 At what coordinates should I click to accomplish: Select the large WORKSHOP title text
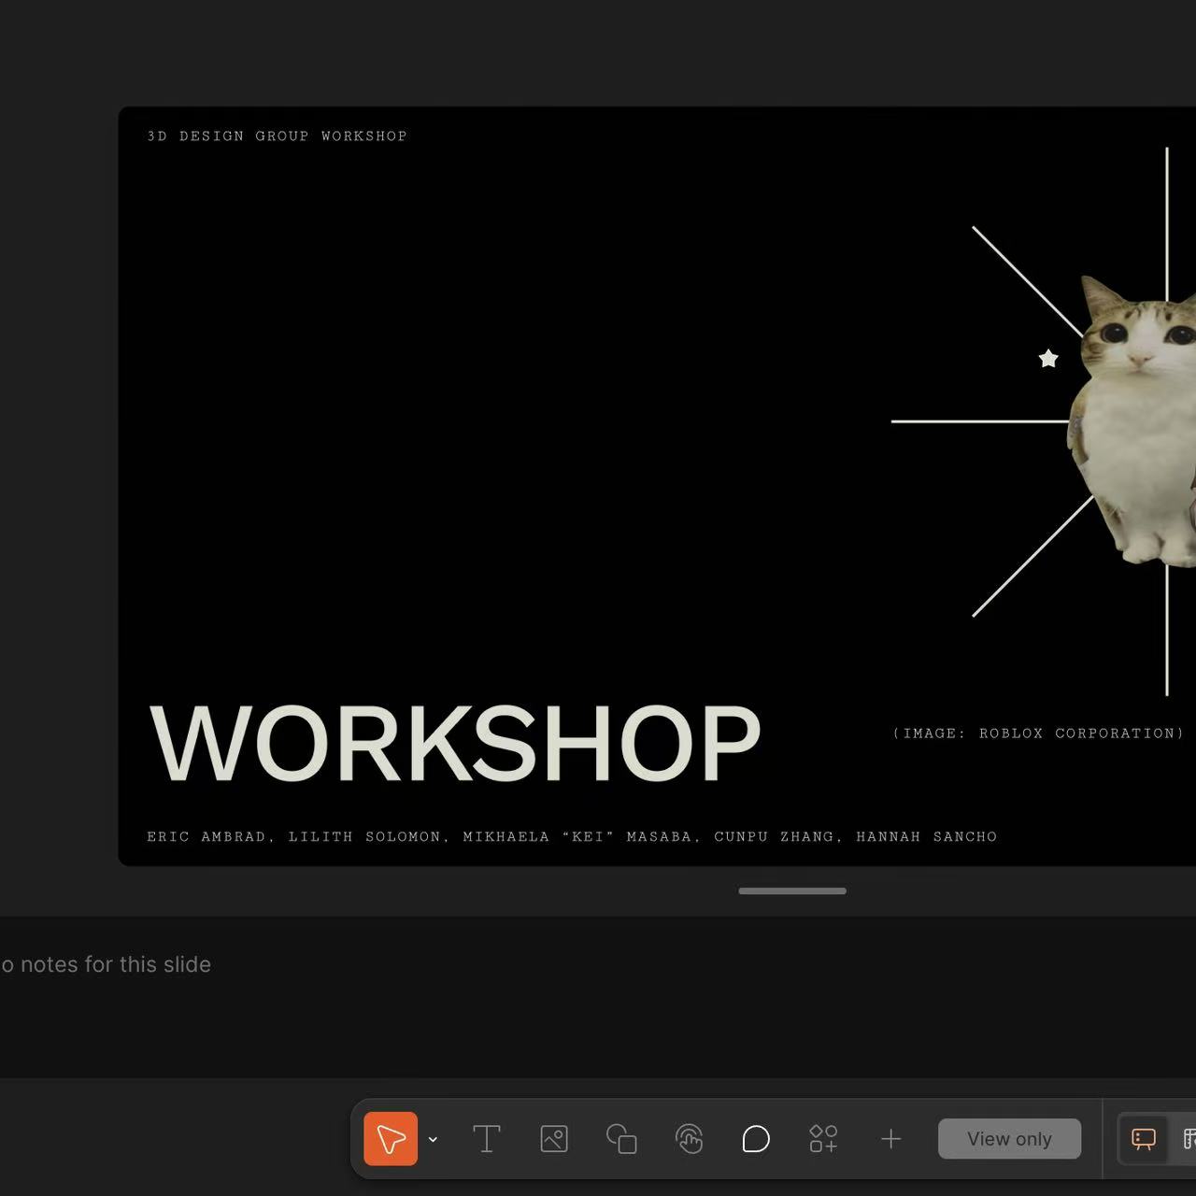[x=455, y=744]
